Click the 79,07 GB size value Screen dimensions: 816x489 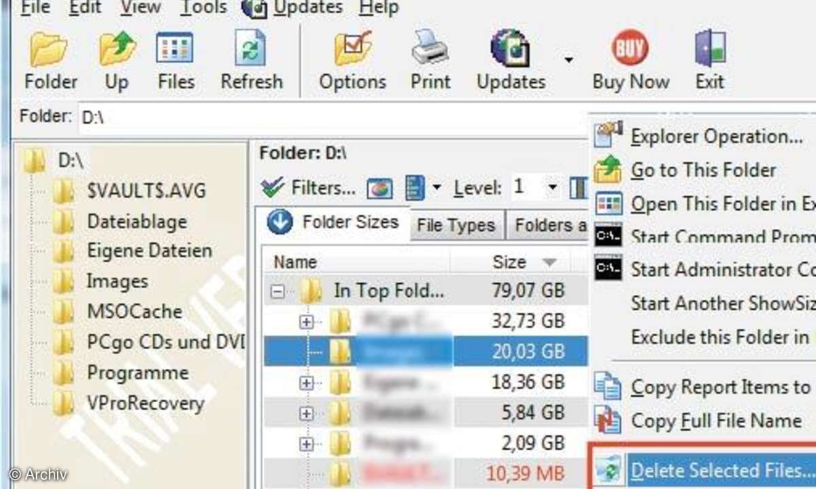pos(528,291)
